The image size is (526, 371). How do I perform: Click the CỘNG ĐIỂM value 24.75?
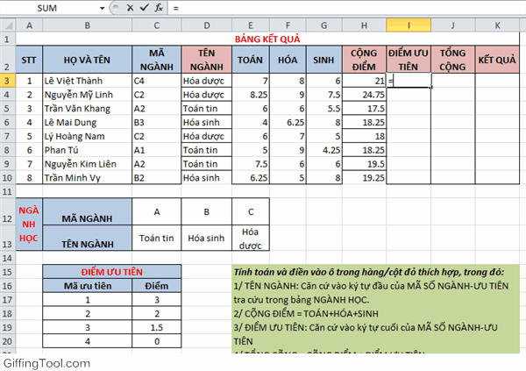365,94
